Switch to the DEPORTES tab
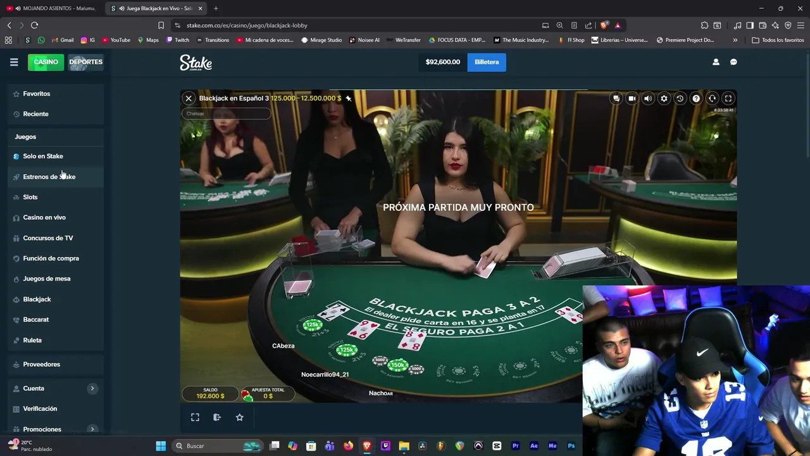Viewport: 810px width, 456px height. pos(85,62)
